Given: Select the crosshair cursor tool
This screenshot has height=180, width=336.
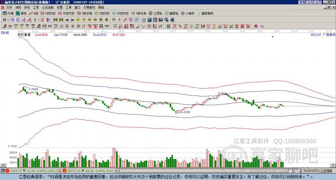Looking at the screenshot, I should tap(119, 20).
